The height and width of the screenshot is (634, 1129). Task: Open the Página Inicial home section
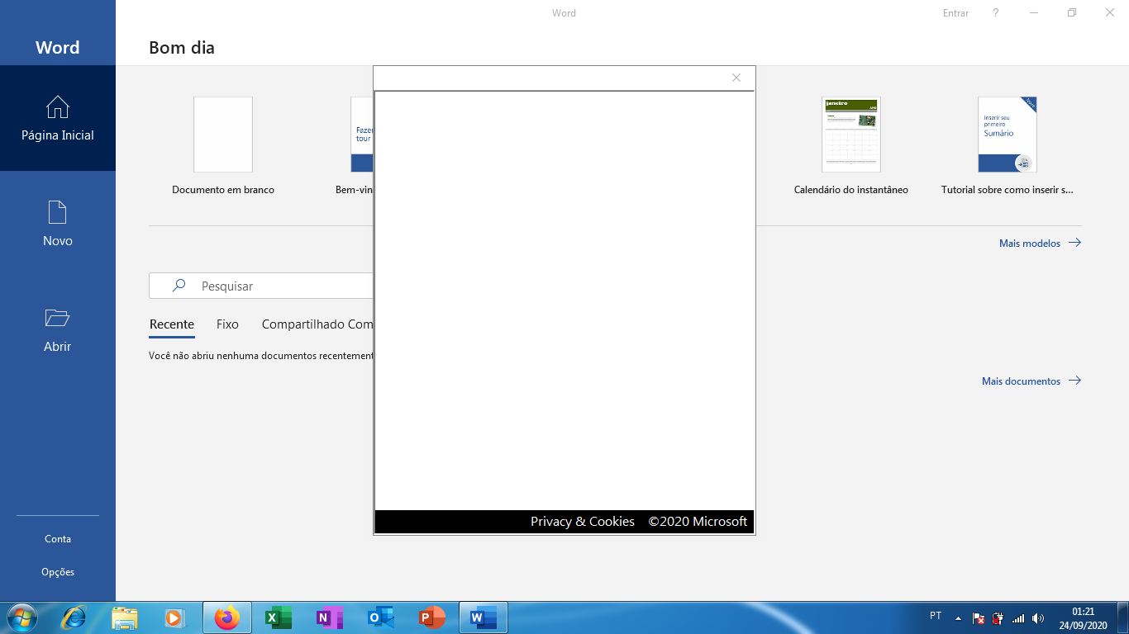point(58,118)
